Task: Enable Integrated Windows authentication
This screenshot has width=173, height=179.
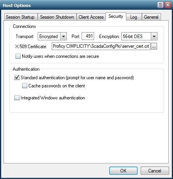Action: [17, 98]
